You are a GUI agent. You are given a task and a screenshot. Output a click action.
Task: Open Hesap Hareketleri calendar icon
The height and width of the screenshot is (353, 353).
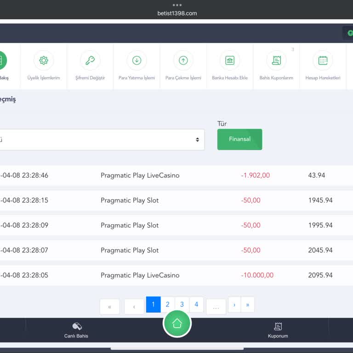[323, 60]
